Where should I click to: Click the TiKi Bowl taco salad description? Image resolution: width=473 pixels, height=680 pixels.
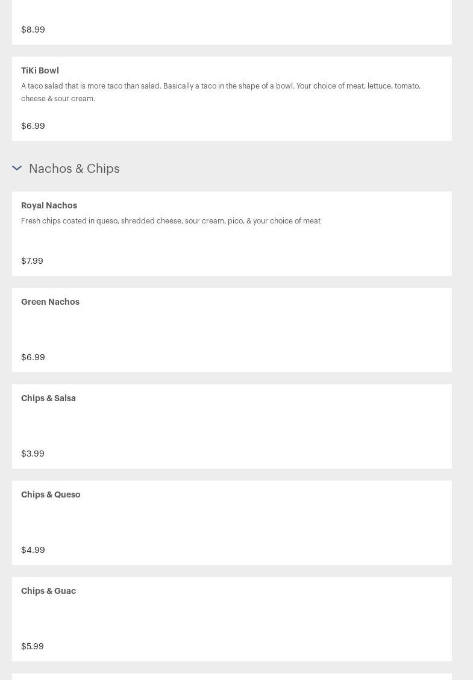tap(221, 92)
